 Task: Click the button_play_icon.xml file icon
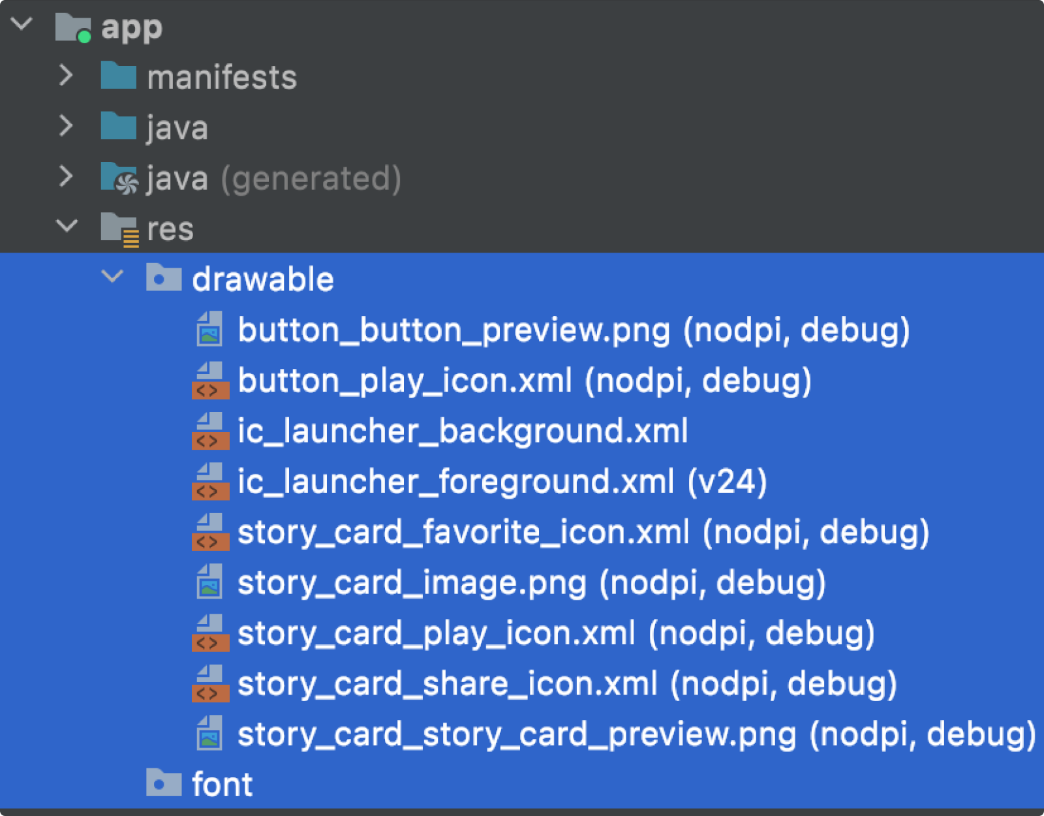tap(210, 380)
